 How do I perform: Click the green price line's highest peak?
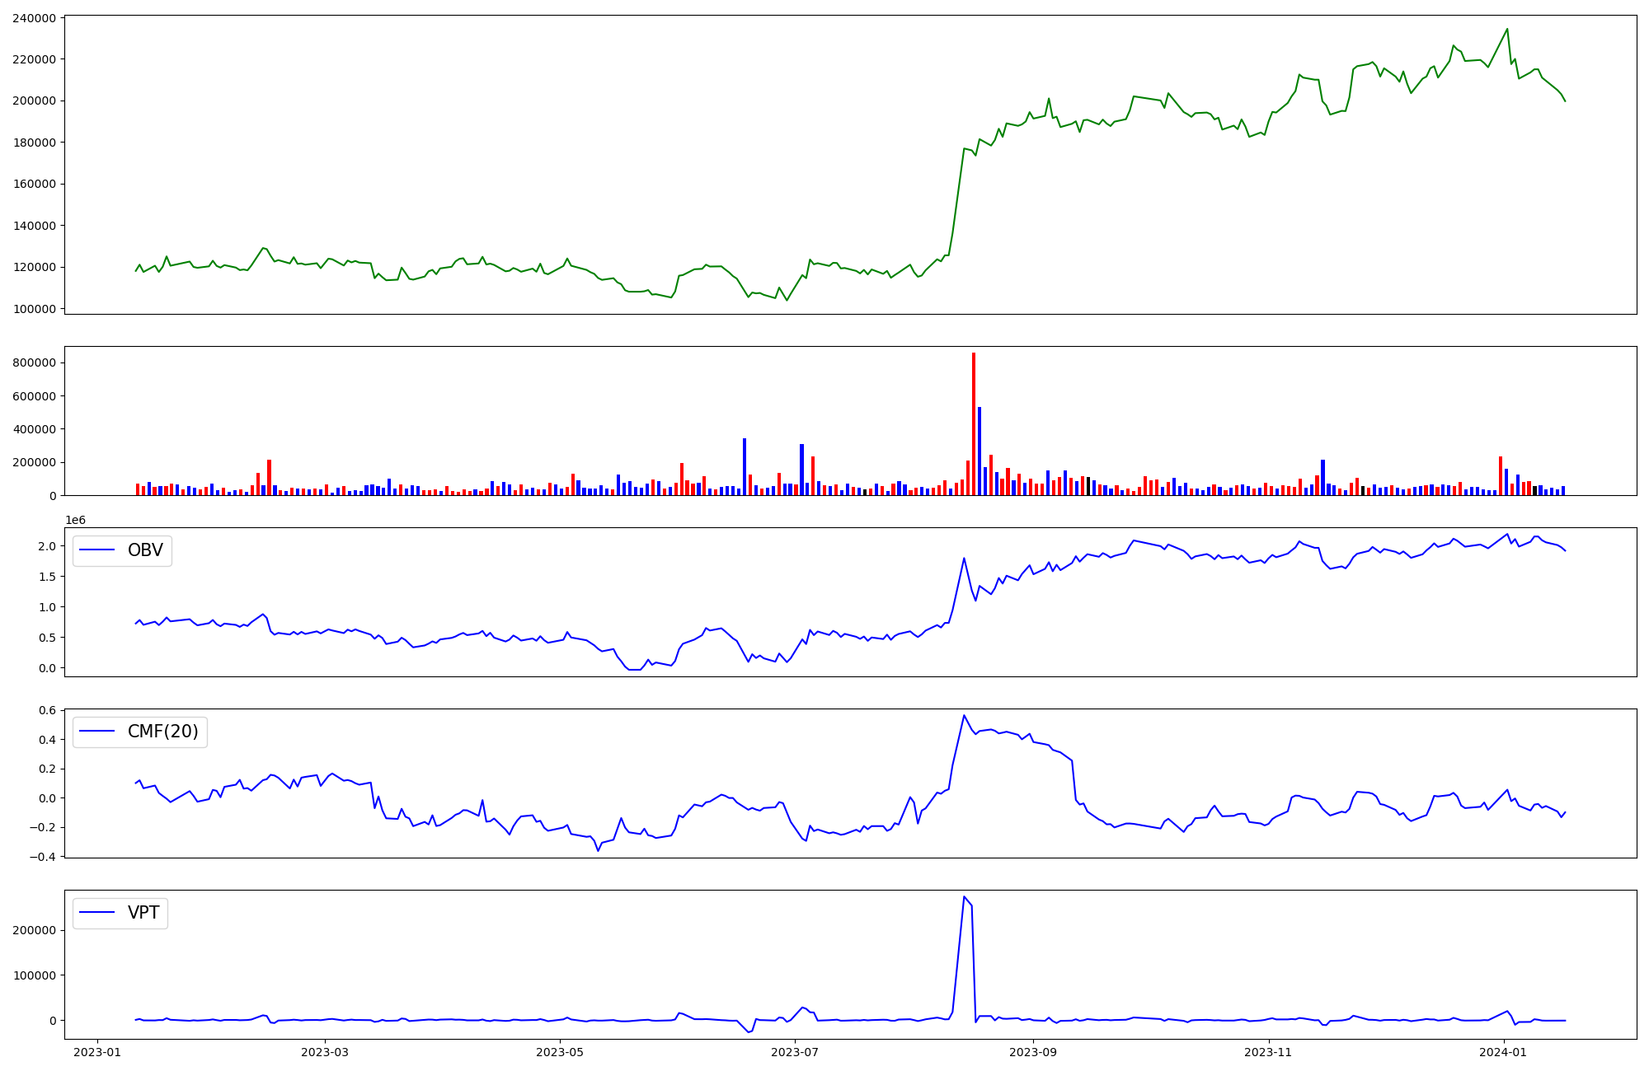(x=1507, y=30)
